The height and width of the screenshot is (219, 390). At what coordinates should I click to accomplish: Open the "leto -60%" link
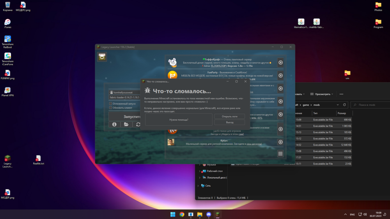[x=257, y=118]
